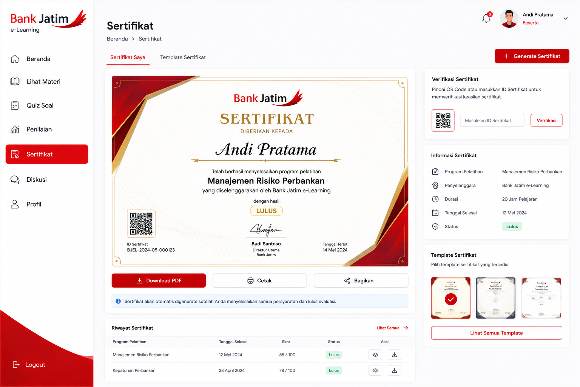The width and height of the screenshot is (580, 387).
Task: View the Kepatuhan Perbankan certificate (eye icon)
Action: pos(375,371)
